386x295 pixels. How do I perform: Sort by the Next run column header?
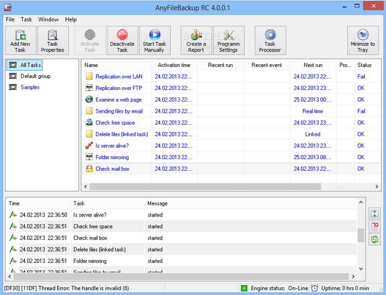(x=313, y=65)
